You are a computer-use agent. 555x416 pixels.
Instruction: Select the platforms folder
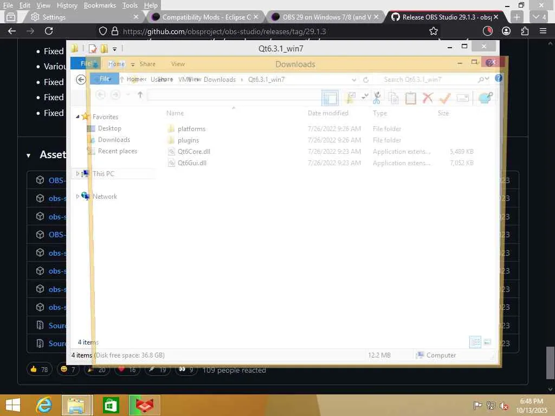coord(191,129)
